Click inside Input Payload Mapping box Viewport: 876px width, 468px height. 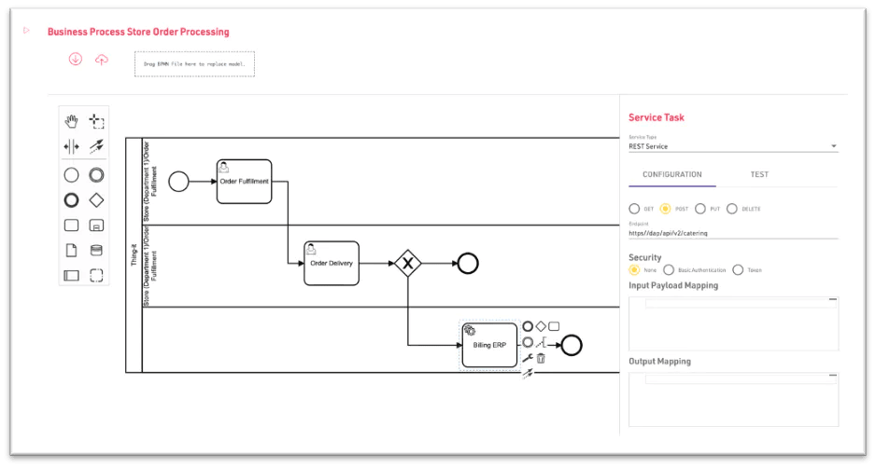(x=733, y=323)
